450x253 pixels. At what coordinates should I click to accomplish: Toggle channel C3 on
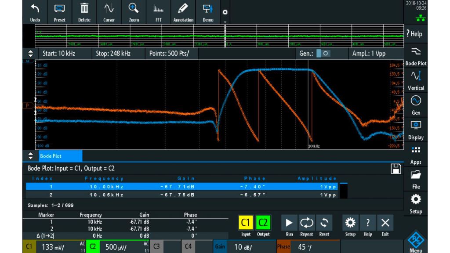pos(156,247)
